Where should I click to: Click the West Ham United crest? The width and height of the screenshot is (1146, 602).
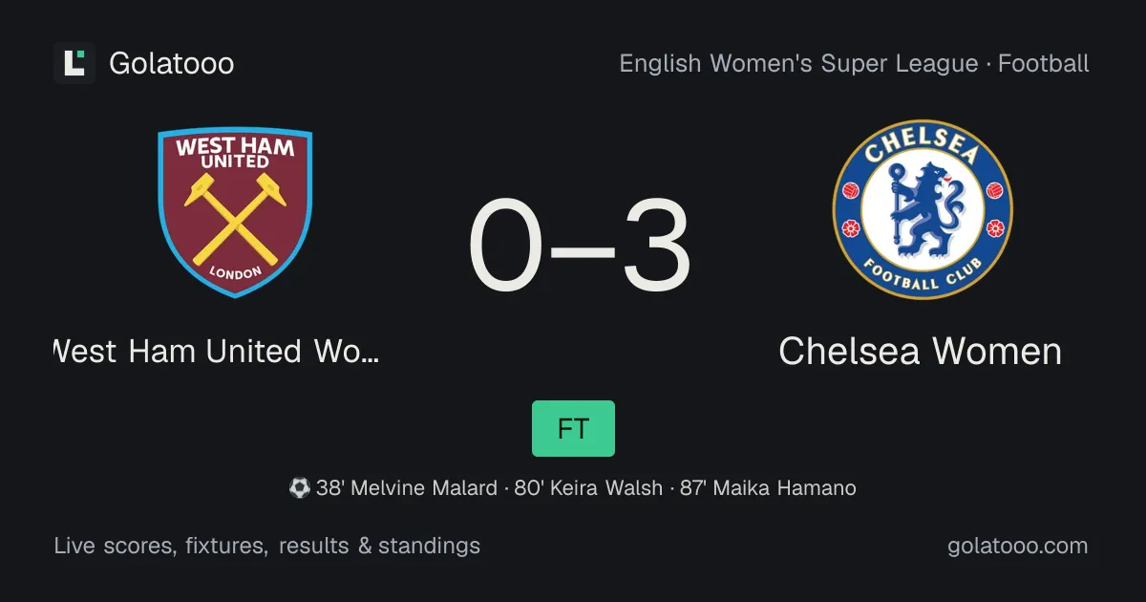click(235, 212)
